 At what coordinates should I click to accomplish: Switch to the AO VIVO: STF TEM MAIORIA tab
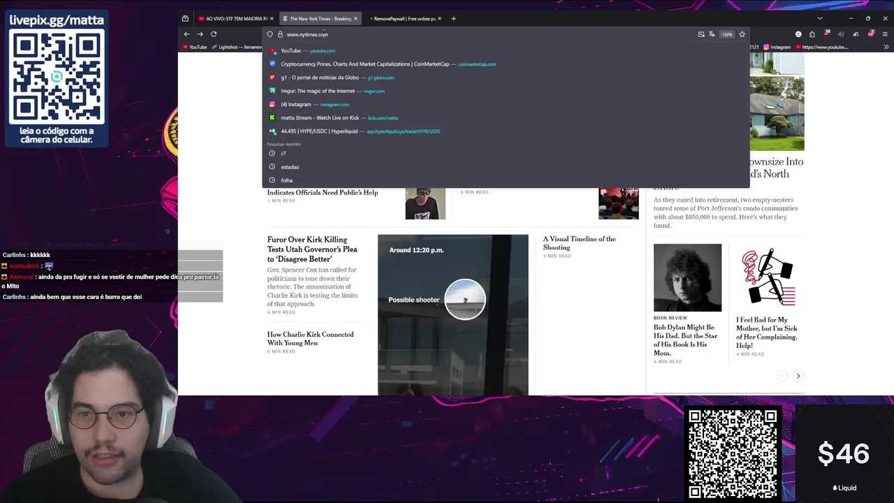pyautogui.click(x=236, y=19)
